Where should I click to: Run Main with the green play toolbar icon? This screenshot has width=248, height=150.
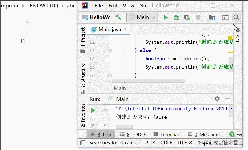click(165, 17)
